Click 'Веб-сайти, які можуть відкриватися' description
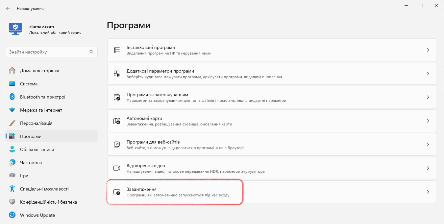This screenshot has height=224, width=444. tap(185, 148)
